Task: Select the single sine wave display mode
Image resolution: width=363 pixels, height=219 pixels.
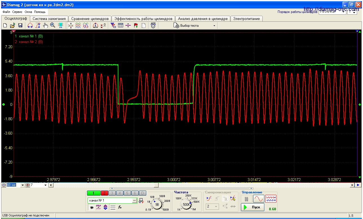Action: (258, 199)
